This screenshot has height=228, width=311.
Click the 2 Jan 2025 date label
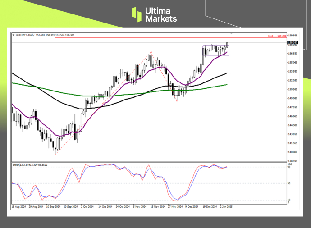225,207
